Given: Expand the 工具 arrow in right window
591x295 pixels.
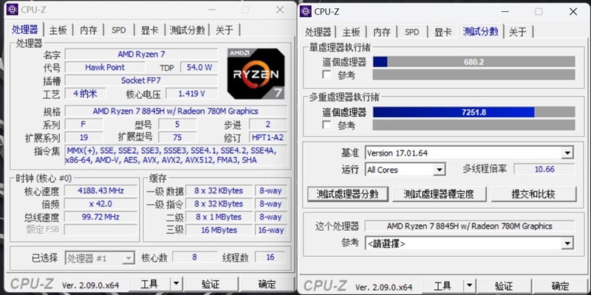Looking at the screenshot, I should tap(469, 286).
